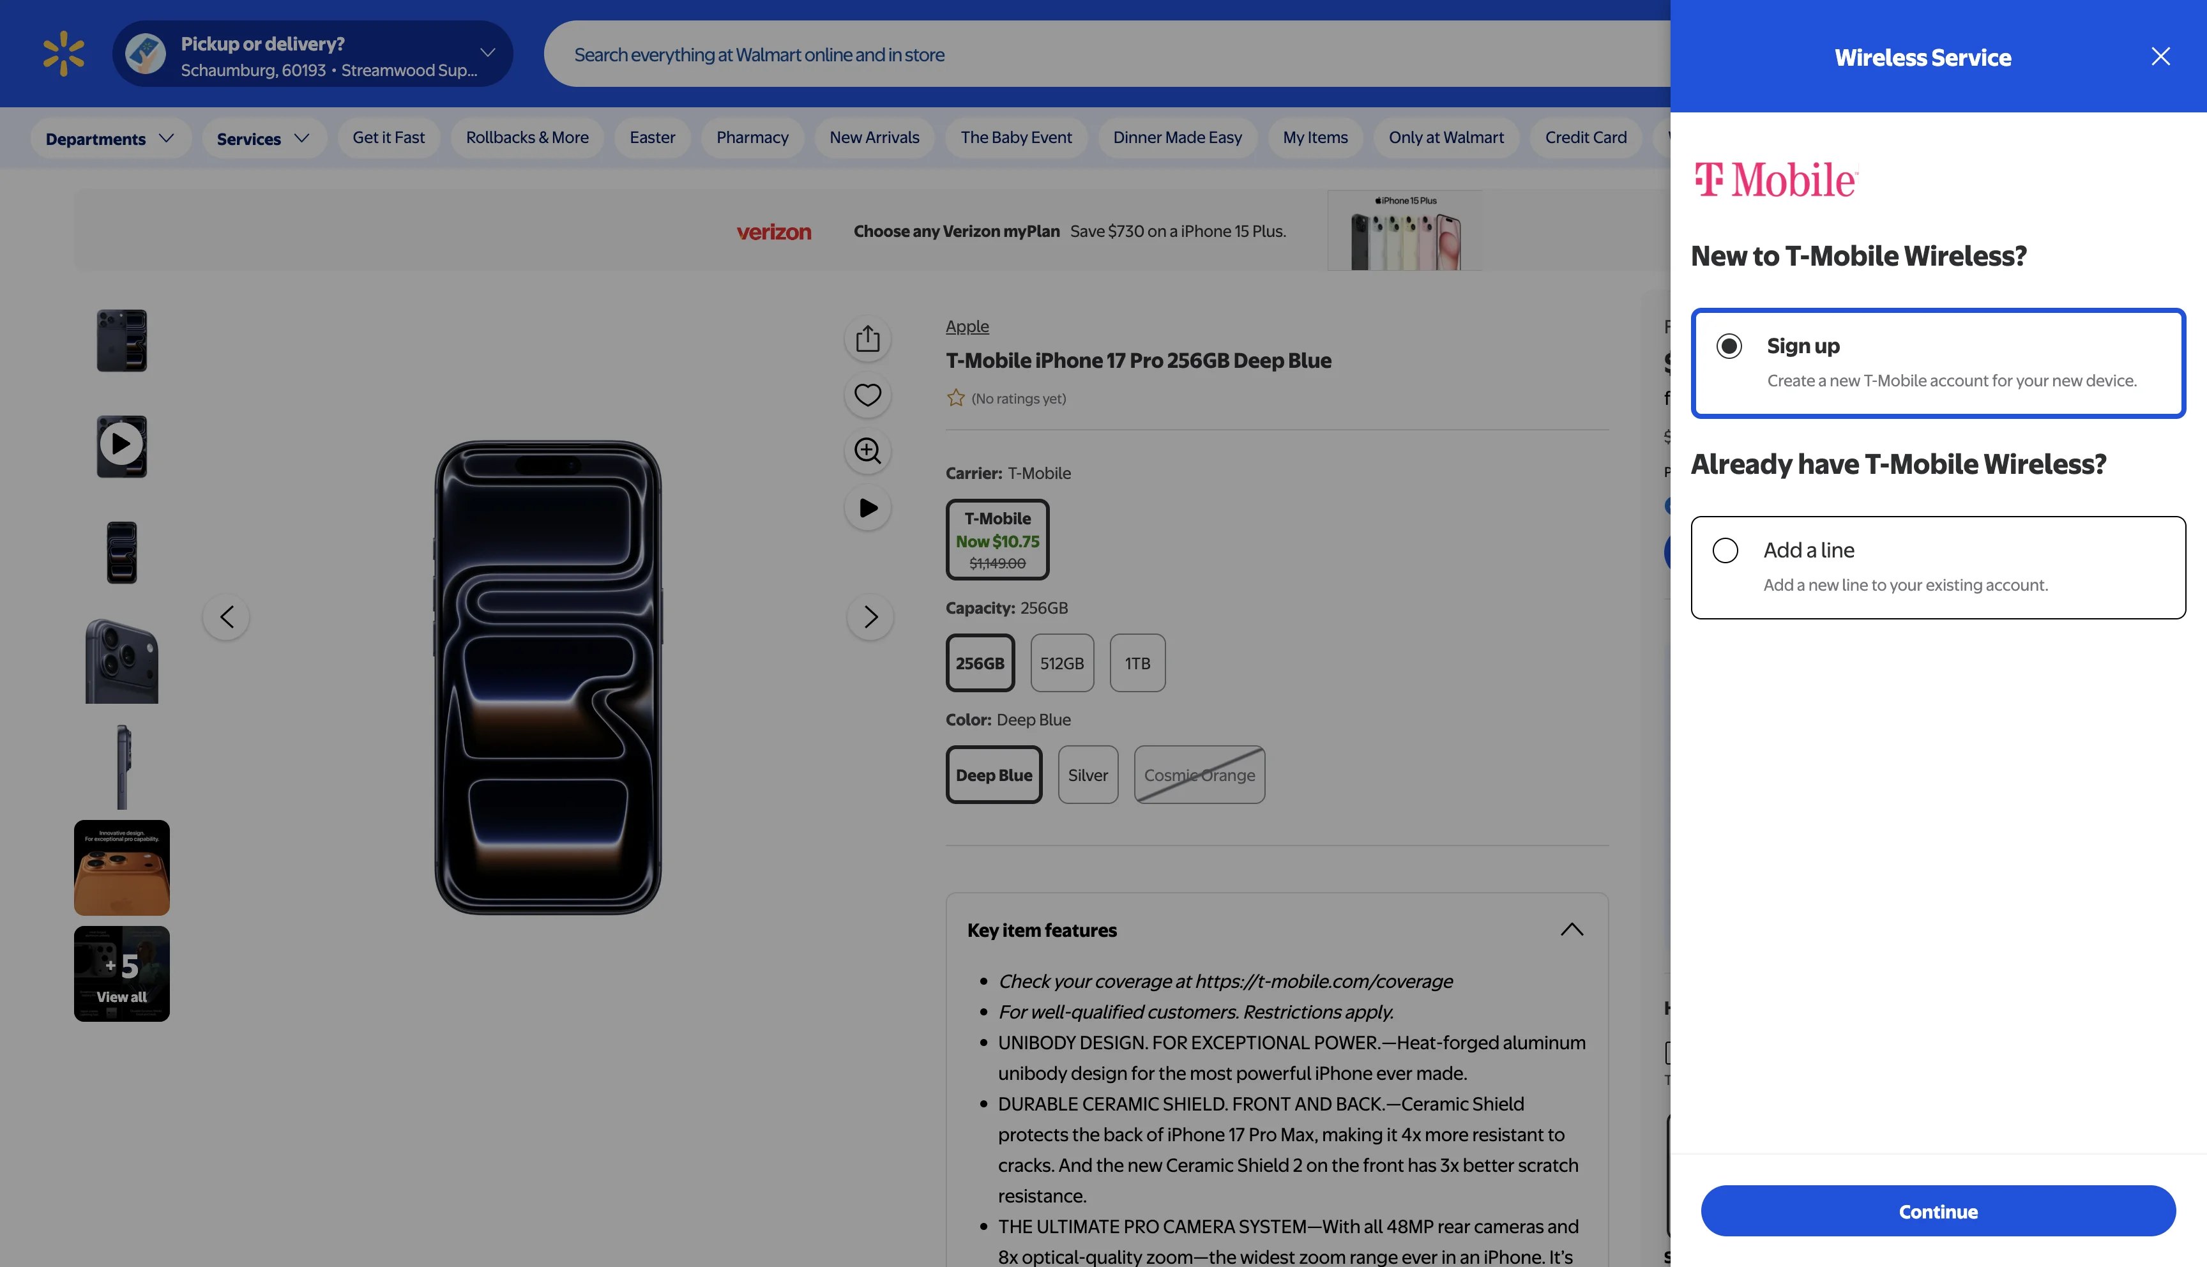Open the +5 View all thumbnail
The height and width of the screenshot is (1267, 2207).
(122, 974)
